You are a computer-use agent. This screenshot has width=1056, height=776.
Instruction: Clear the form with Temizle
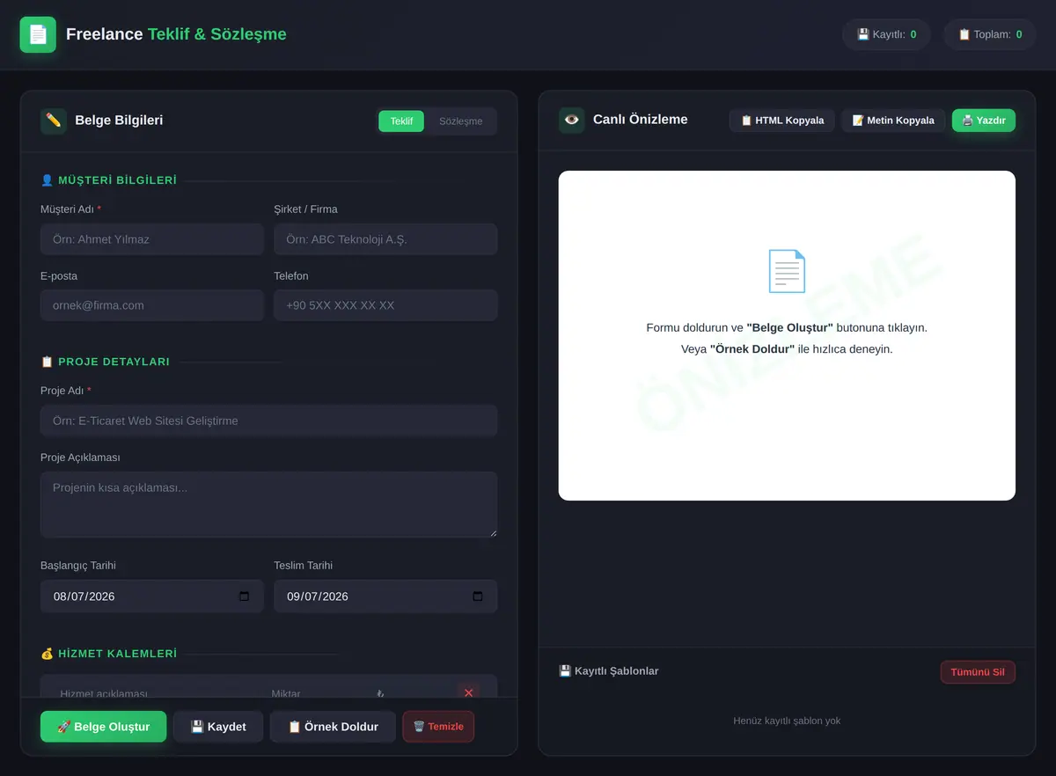click(x=438, y=727)
